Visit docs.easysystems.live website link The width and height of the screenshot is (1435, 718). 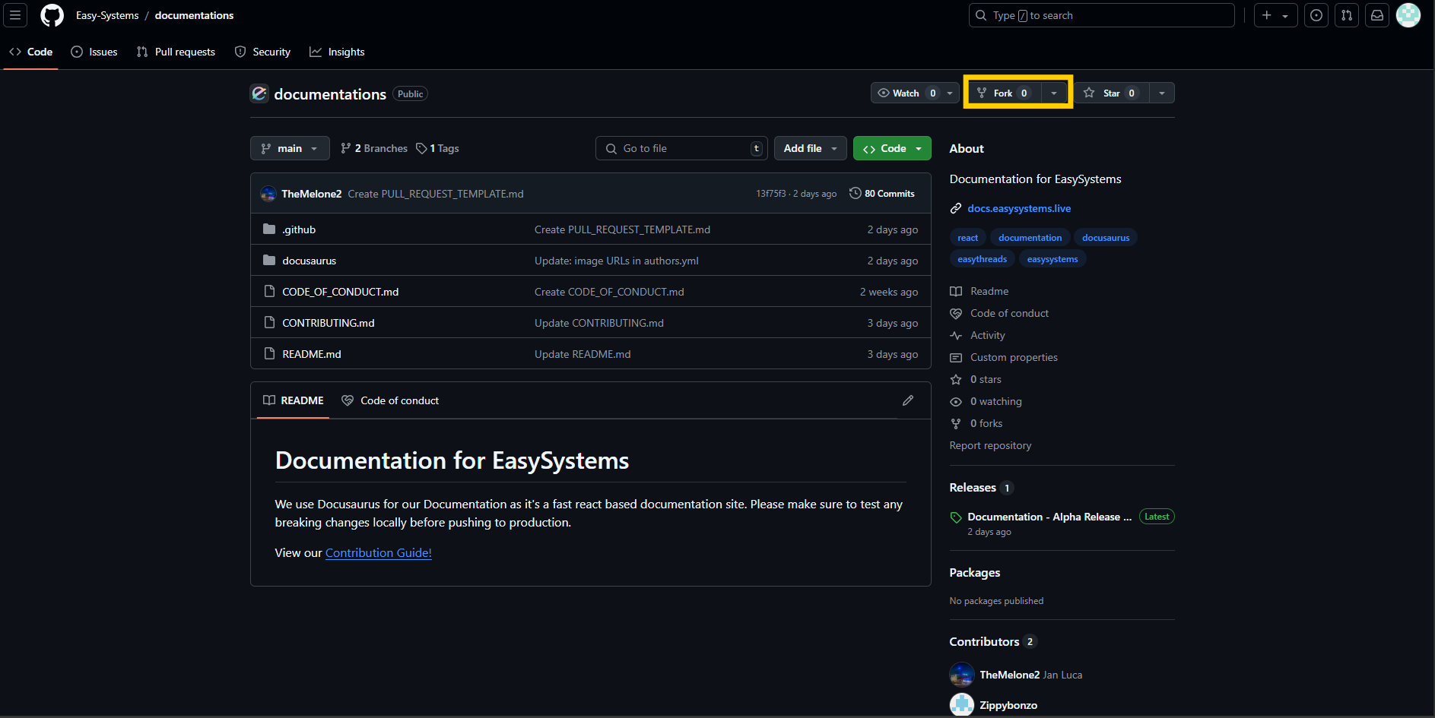tap(1019, 208)
